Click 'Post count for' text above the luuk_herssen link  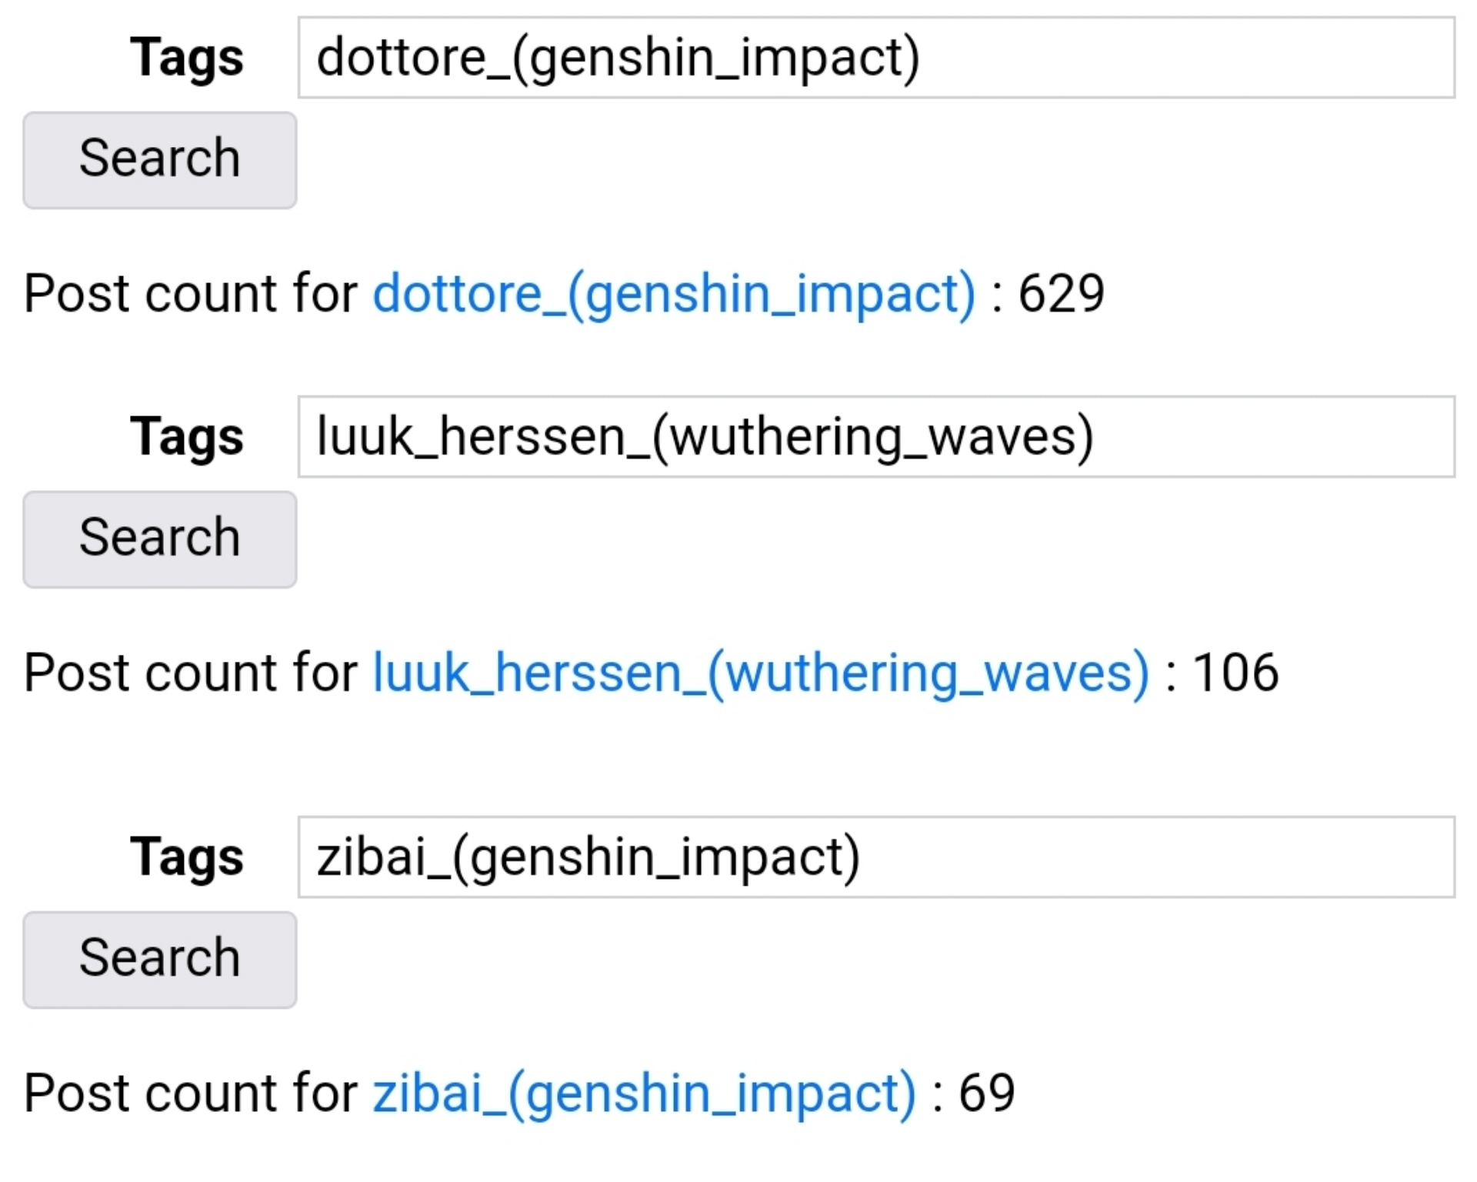click(x=191, y=673)
